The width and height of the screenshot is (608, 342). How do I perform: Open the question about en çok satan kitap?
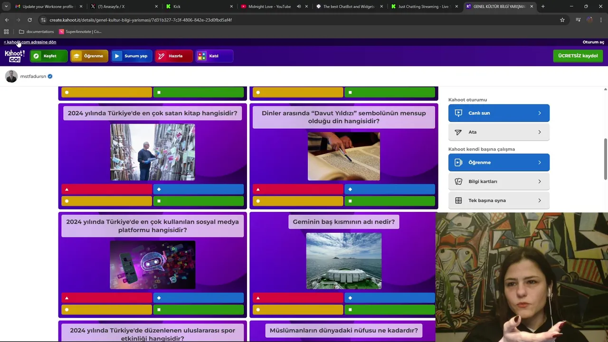(x=152, y=113)
